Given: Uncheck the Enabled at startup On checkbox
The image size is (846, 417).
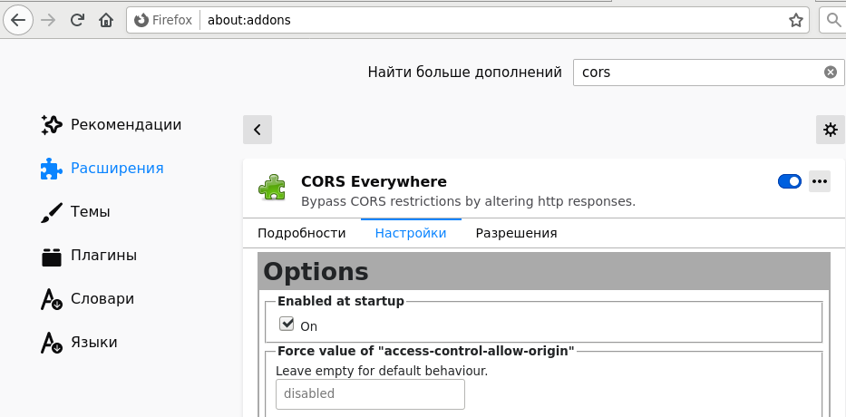Looking at the screenshot, I should (x=286, y=325).
